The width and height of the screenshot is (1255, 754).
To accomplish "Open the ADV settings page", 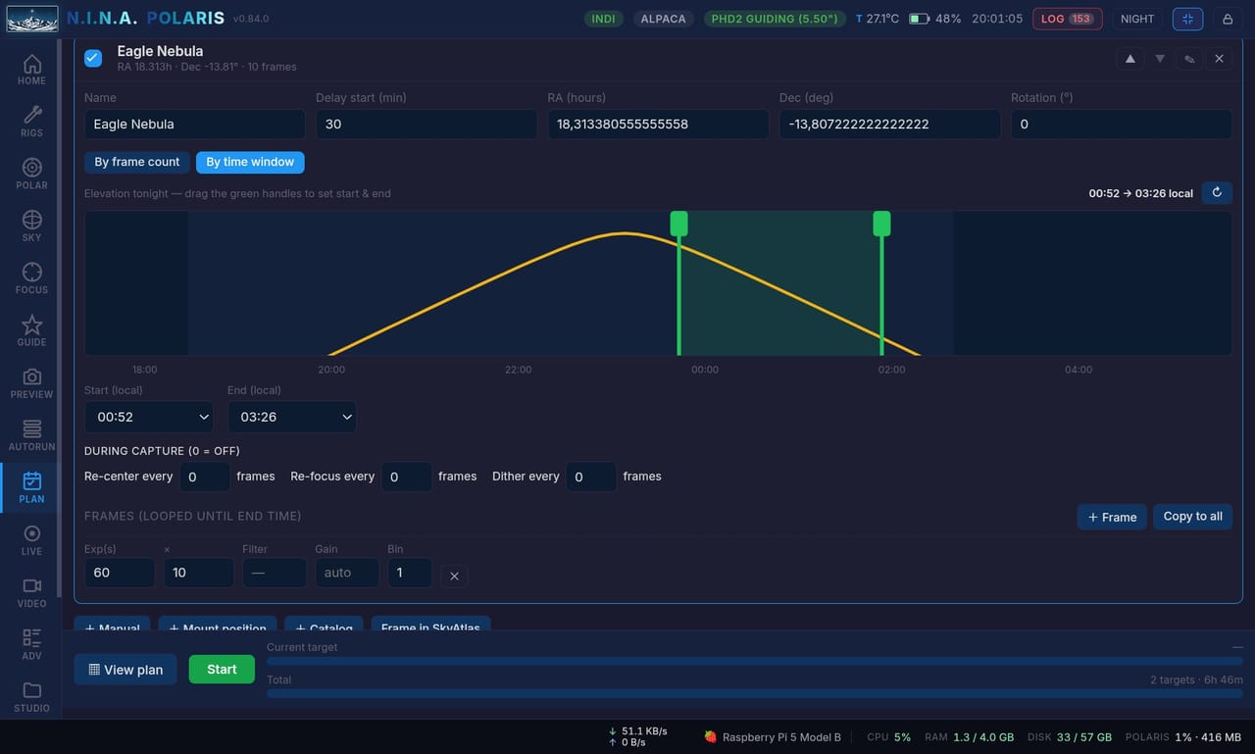I will pyautogui.click(x=31, y=644).
